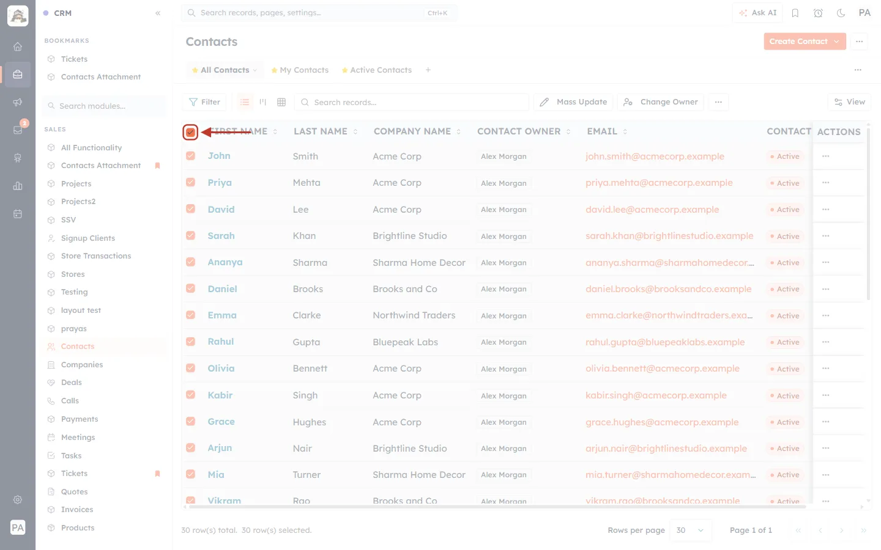Viewport: 881px width, 550px height.
Task: Open the bookmark icon in top bar
Action: coord(795,13)
